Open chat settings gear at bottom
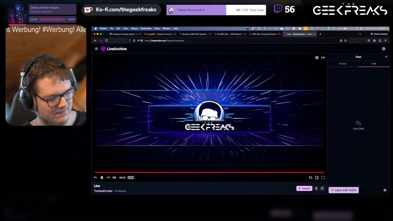 385,190
